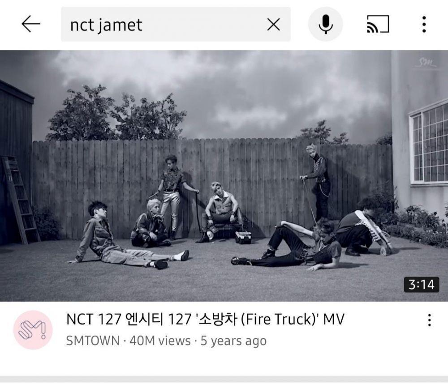Open the Fire Truck MV thumbnail
Image resolution: width=448 pixels, height=384 pixels.
click(x=224, y=176)
